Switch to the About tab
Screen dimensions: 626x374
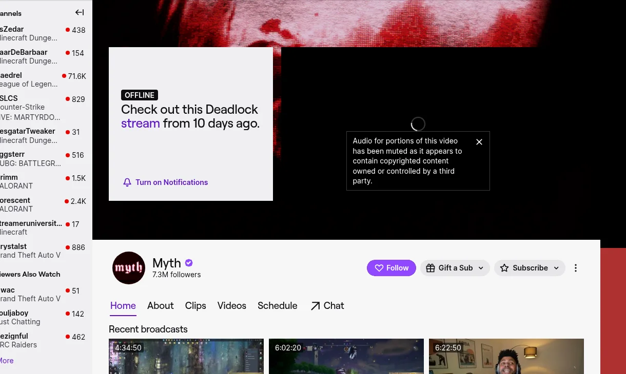click(161, 306)
